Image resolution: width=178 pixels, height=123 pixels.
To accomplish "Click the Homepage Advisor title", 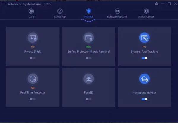I will (x=144, y=93).
